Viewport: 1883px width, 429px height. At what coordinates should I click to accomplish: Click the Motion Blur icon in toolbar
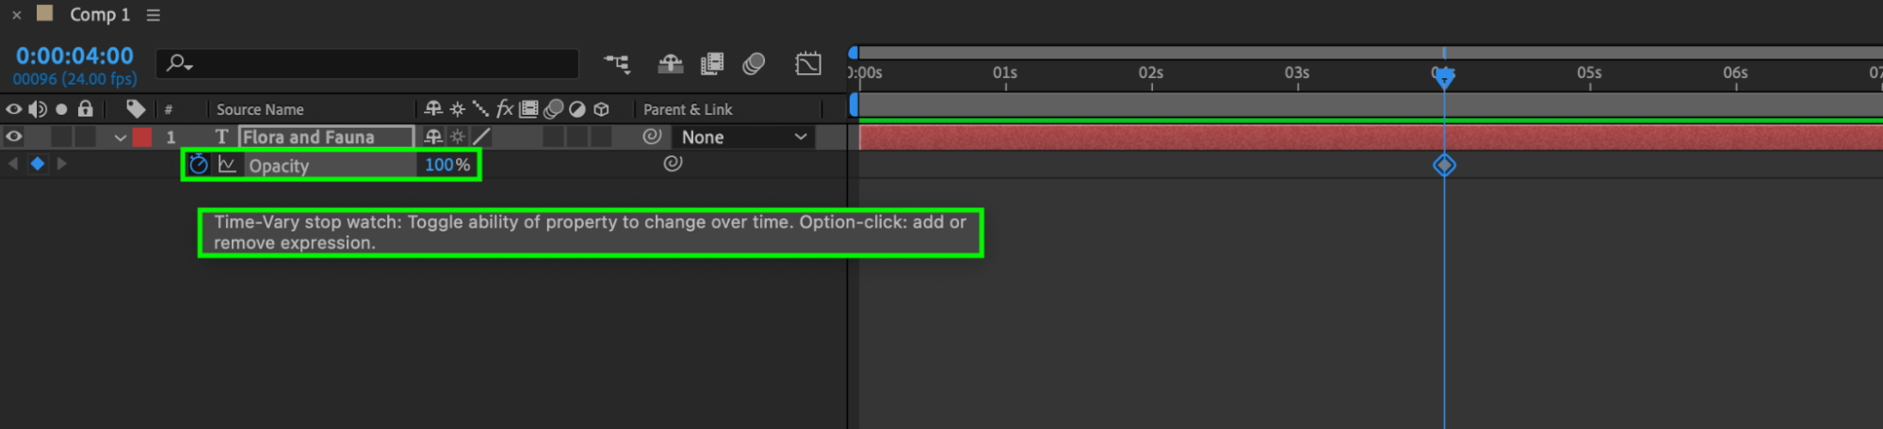[x=754, y=64]
